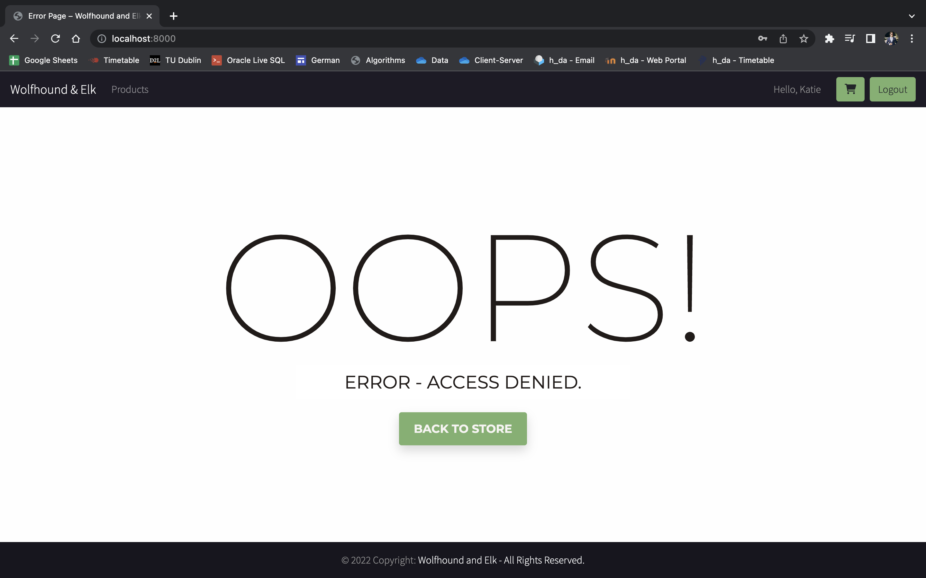Share this page via share icon
Image resolution: width=926 pixels, height=578 pixels.
click(783, 39)
